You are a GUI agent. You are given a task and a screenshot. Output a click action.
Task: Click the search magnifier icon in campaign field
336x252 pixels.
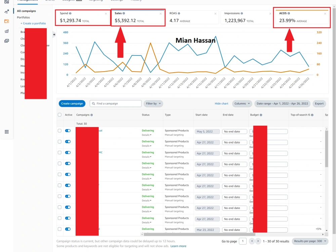93,103
